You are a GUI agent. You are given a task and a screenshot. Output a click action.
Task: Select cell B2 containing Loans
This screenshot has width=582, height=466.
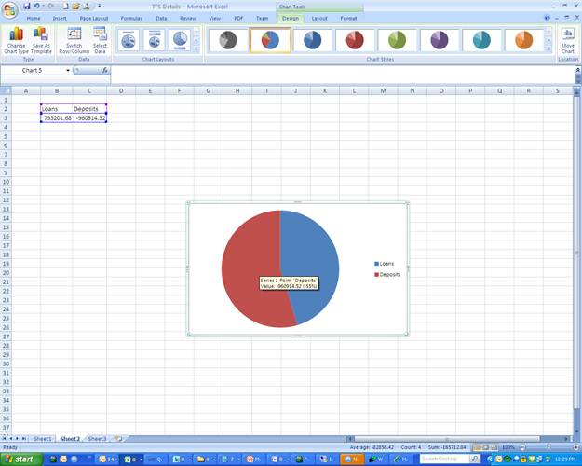point(57,109)
